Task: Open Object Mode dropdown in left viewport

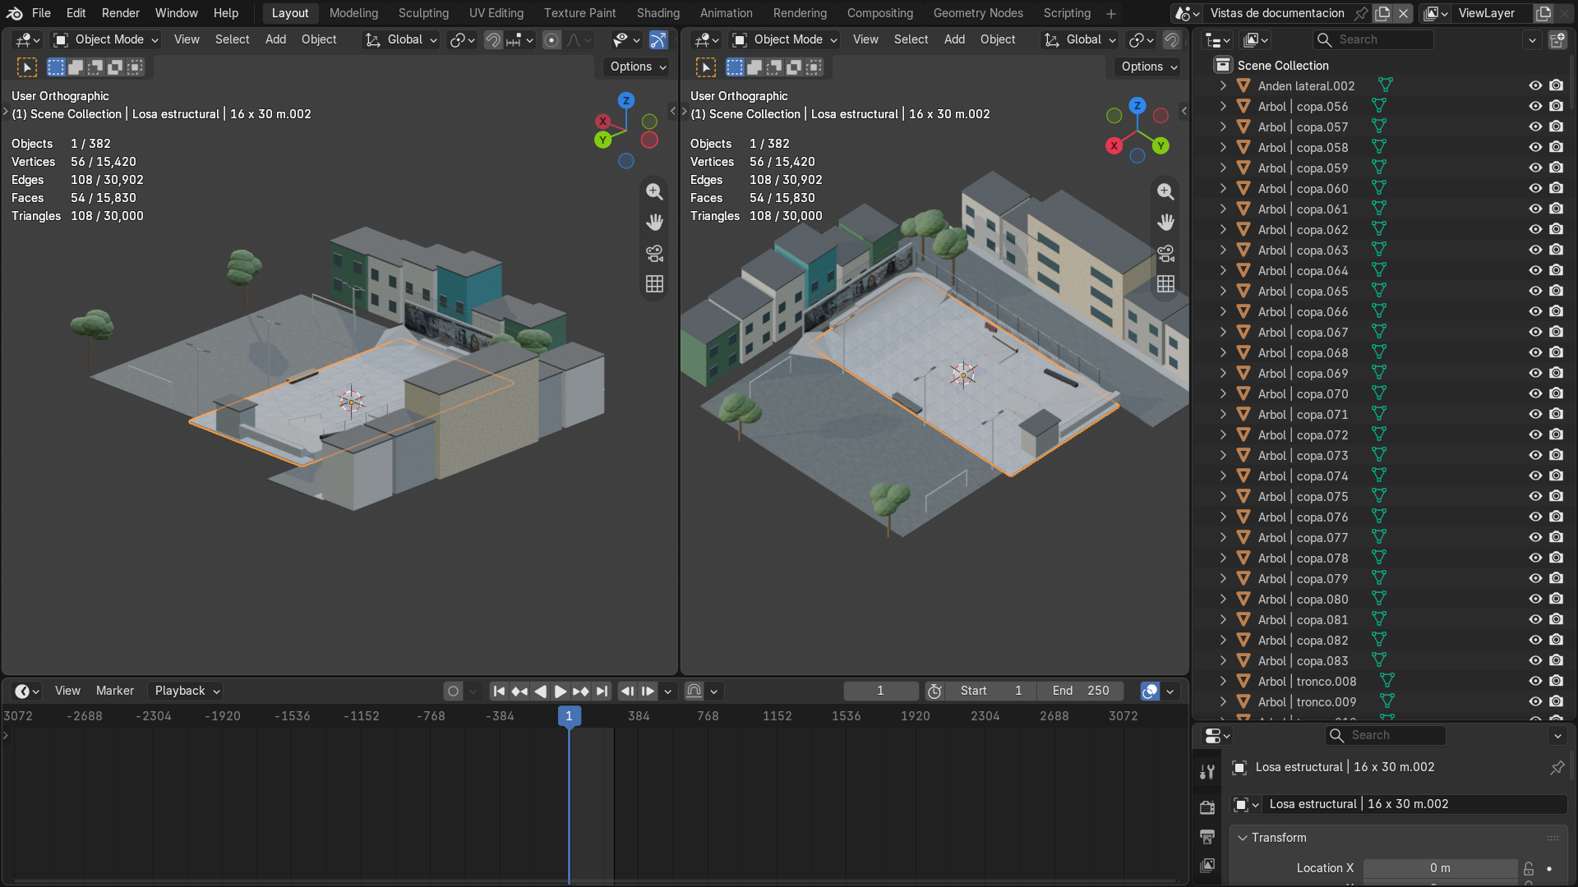Action: click(106, 39)
